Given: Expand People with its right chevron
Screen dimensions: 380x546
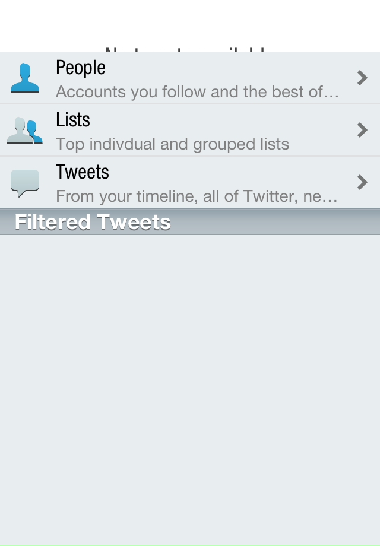Looking at the screenshot, I should coord(362,78).
